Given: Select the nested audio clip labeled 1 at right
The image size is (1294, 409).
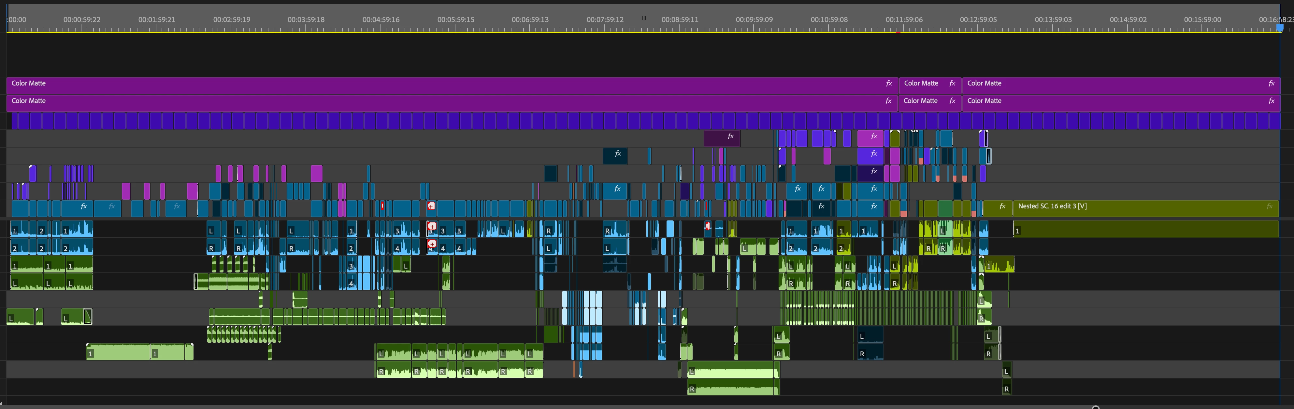Looking at the screenshot, I should point(1145,230).
